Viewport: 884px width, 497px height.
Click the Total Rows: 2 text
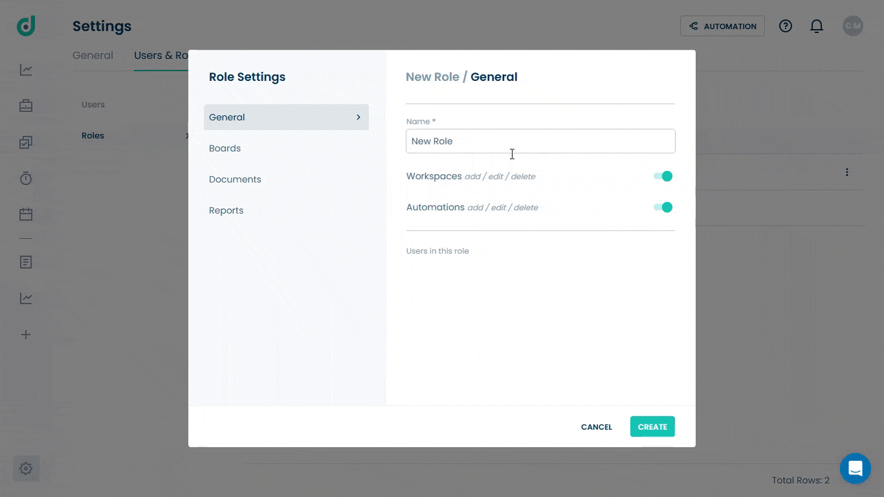click(x=801, y=480)
